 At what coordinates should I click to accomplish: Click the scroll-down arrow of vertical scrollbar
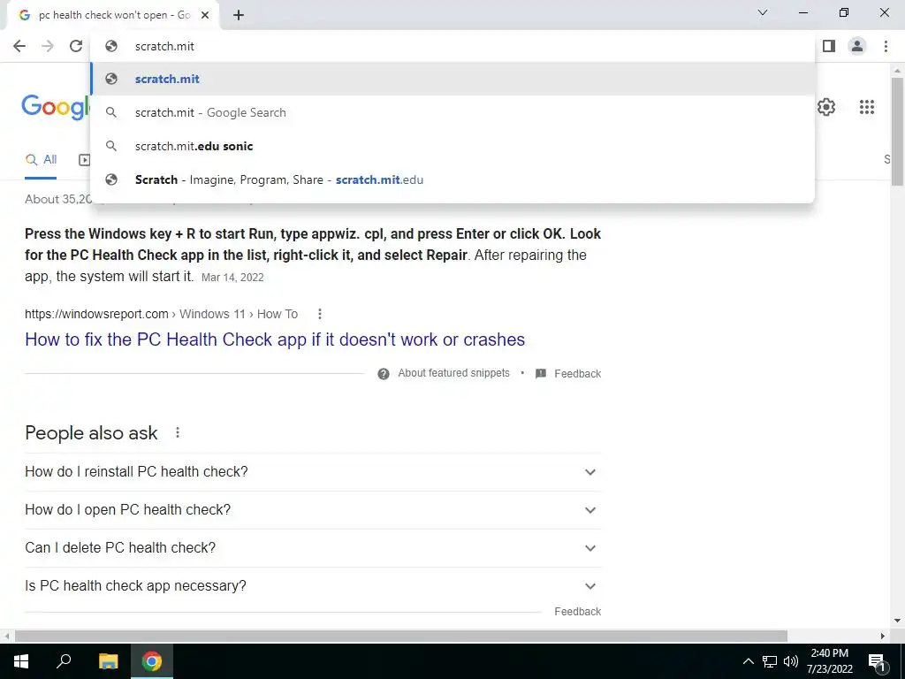pyautogui.click(x=897, y=621)
